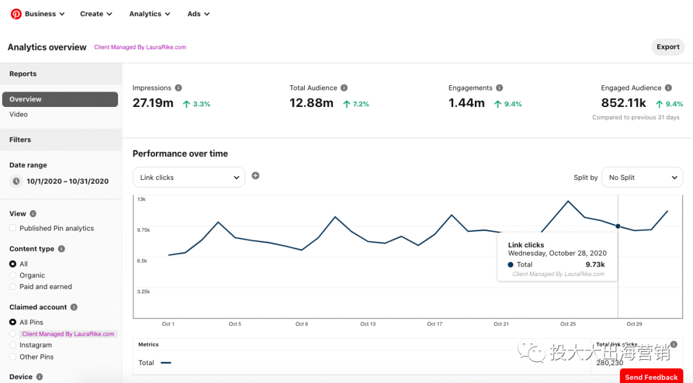The image size is (693, 383).
Task: Click the info icon beside Claimed account
Action: (74, 307)
